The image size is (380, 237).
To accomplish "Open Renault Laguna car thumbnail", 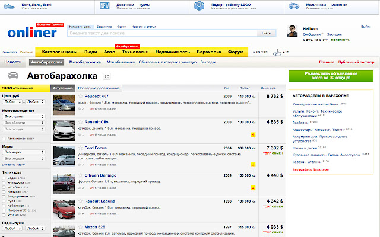I will pos(64,210).
